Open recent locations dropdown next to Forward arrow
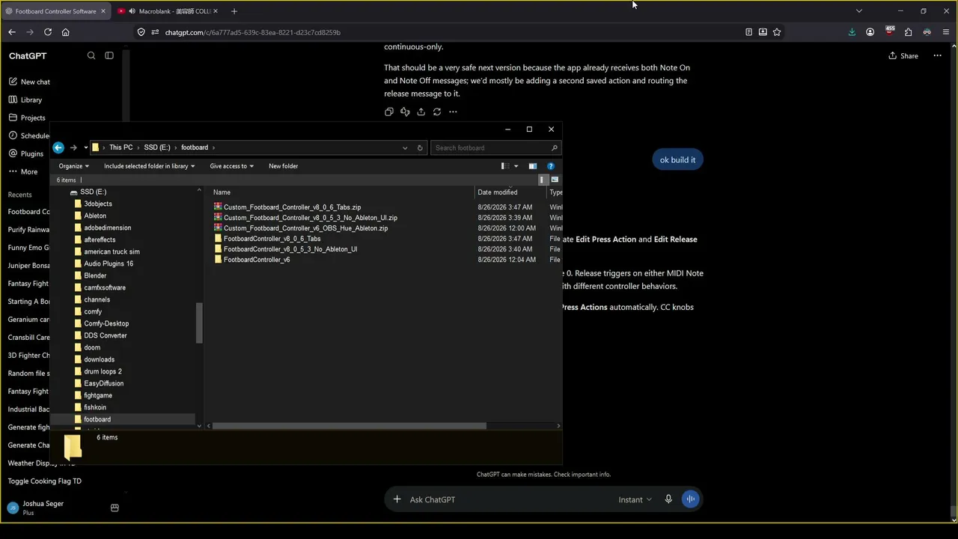Image resolution: width=958 pixels, height=539 pixels. [85, 147]
